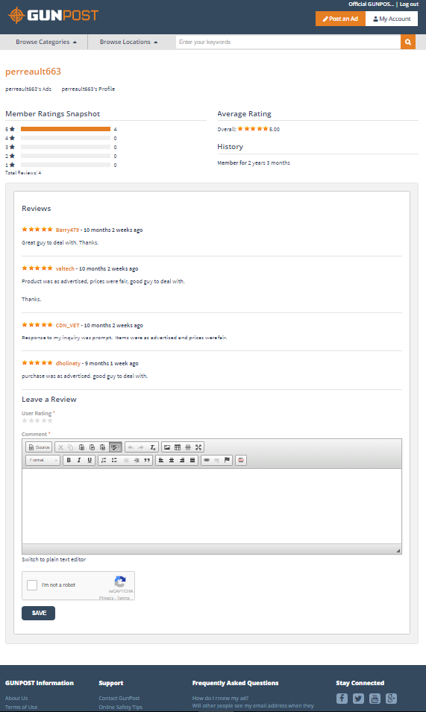Viewport: 426px width, 712px height.
Task: Insert a bulleted list in comment
Action: [114, 460]
